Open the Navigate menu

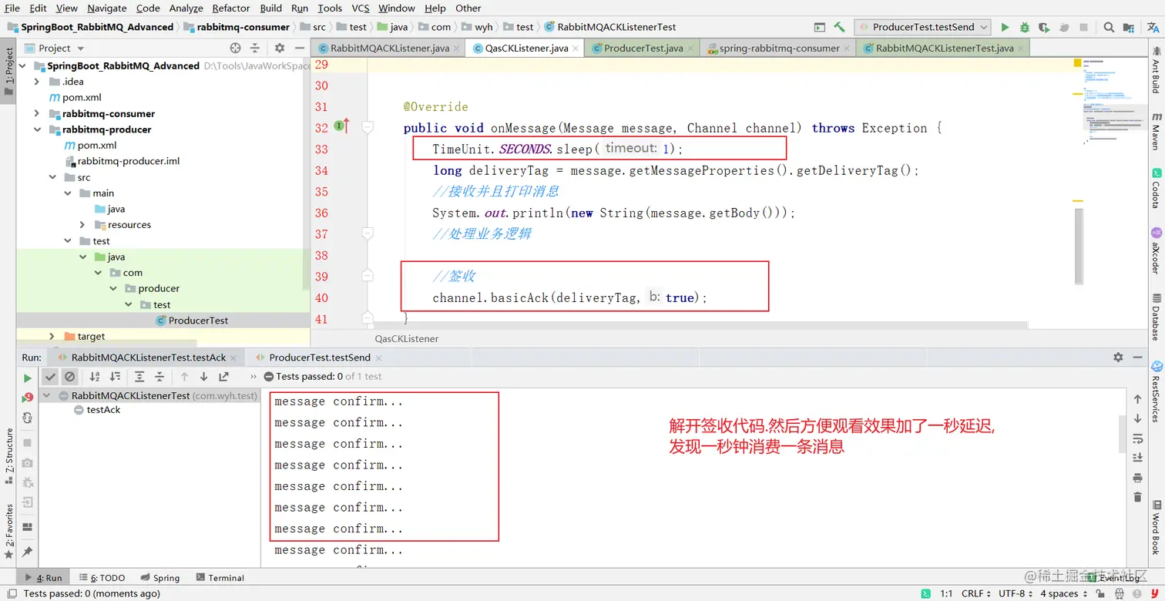tap(107, 8)
